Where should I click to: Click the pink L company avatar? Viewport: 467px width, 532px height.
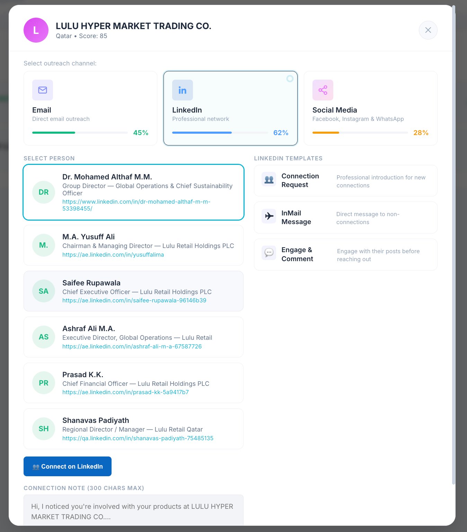36,30
